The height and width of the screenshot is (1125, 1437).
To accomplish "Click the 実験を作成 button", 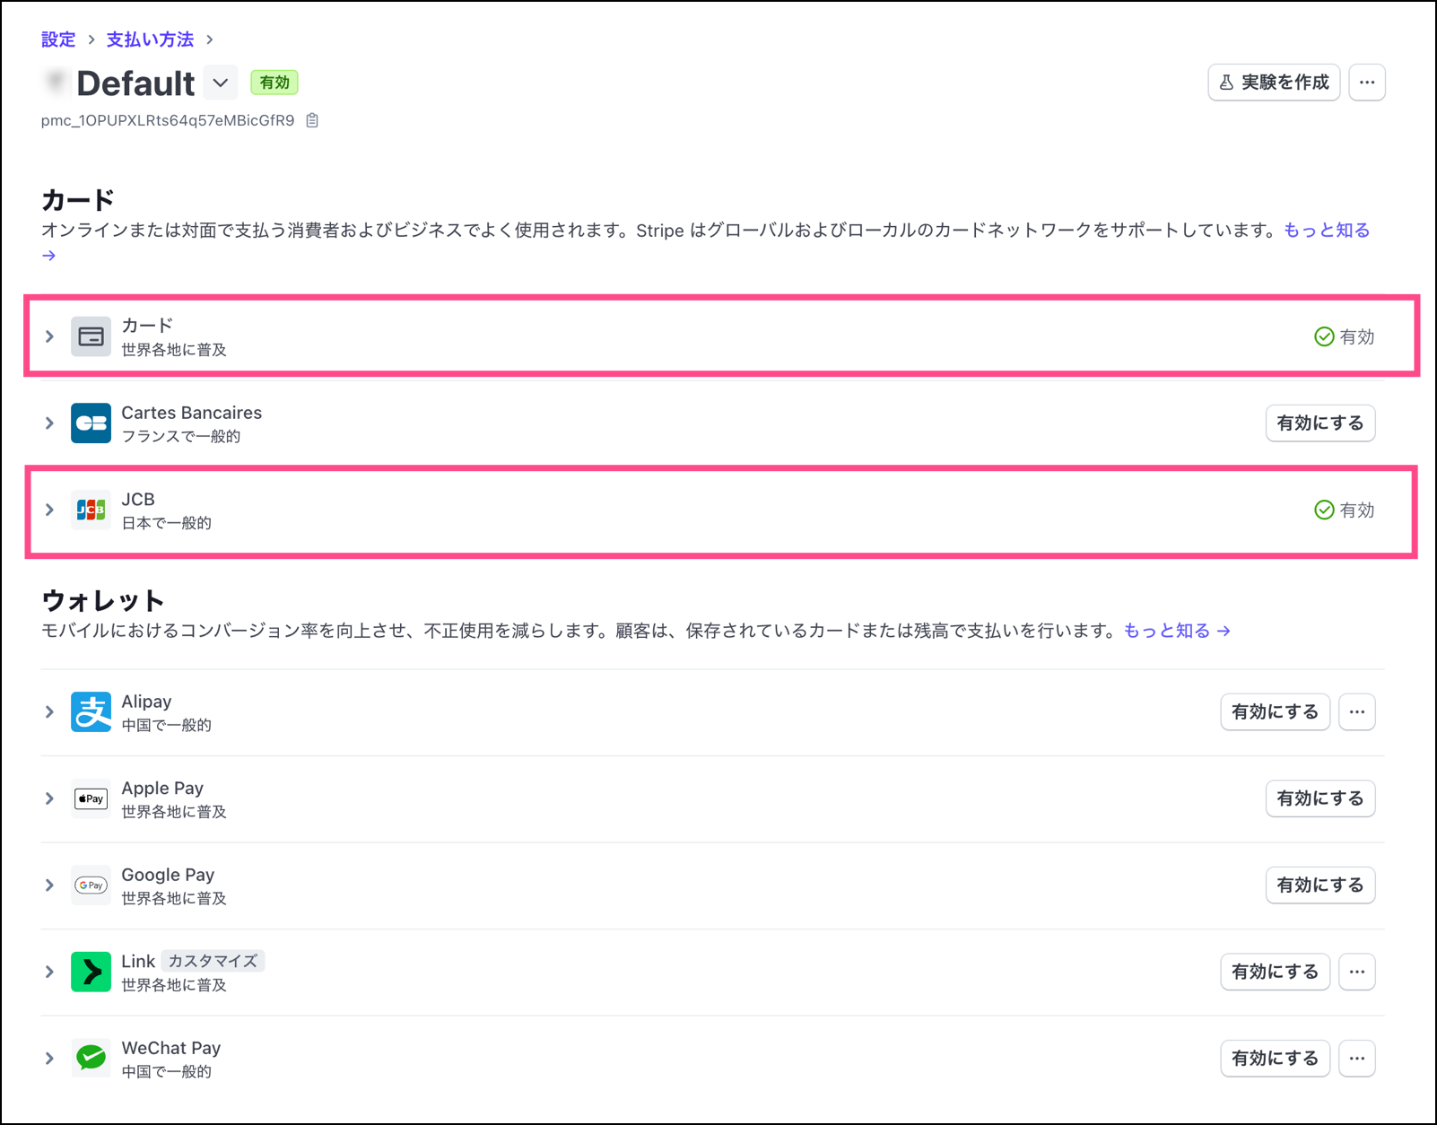I will [1274, 83].
